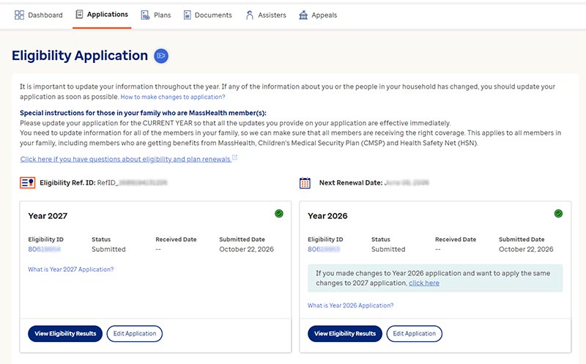
Task: Click the Documents icon in navigation
Action: click(188, 15)
